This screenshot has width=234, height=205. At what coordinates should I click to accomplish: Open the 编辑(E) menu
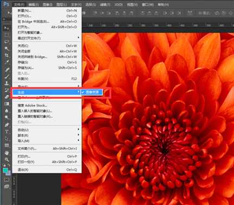(x=34, y=4)
